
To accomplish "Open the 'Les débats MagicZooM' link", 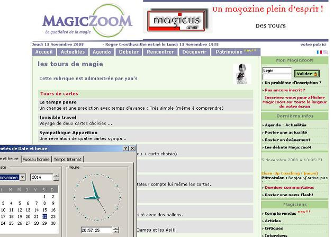I will (288, 147).
